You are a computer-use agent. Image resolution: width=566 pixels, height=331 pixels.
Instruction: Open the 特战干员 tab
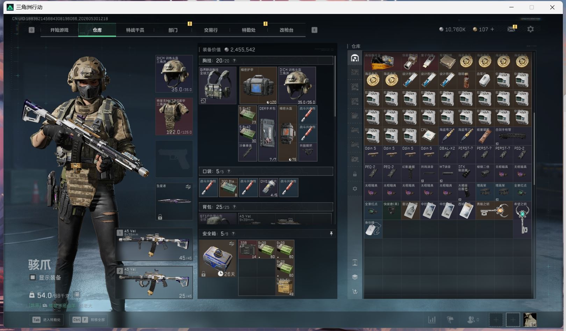(x=135, y=30)
